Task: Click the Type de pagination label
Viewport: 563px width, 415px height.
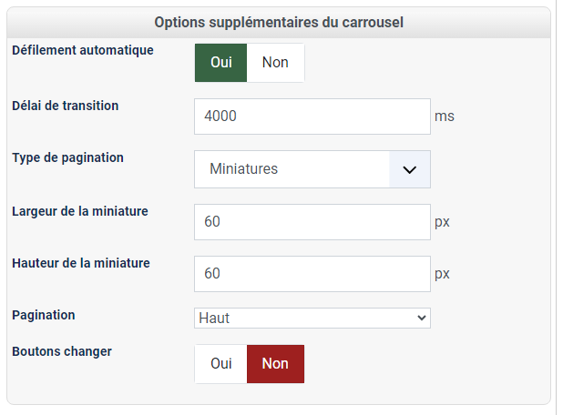Action: 68,157
